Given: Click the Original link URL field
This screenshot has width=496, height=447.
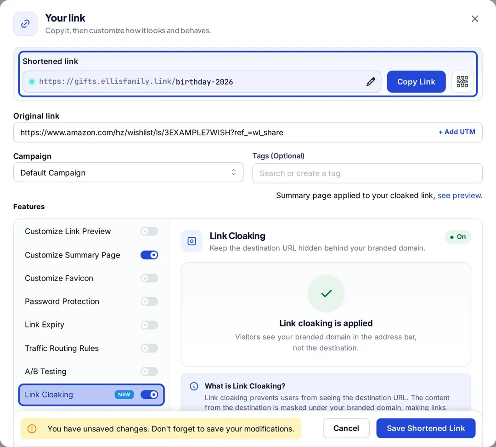Looking at the screenshot, I should [x=248, y=132].
